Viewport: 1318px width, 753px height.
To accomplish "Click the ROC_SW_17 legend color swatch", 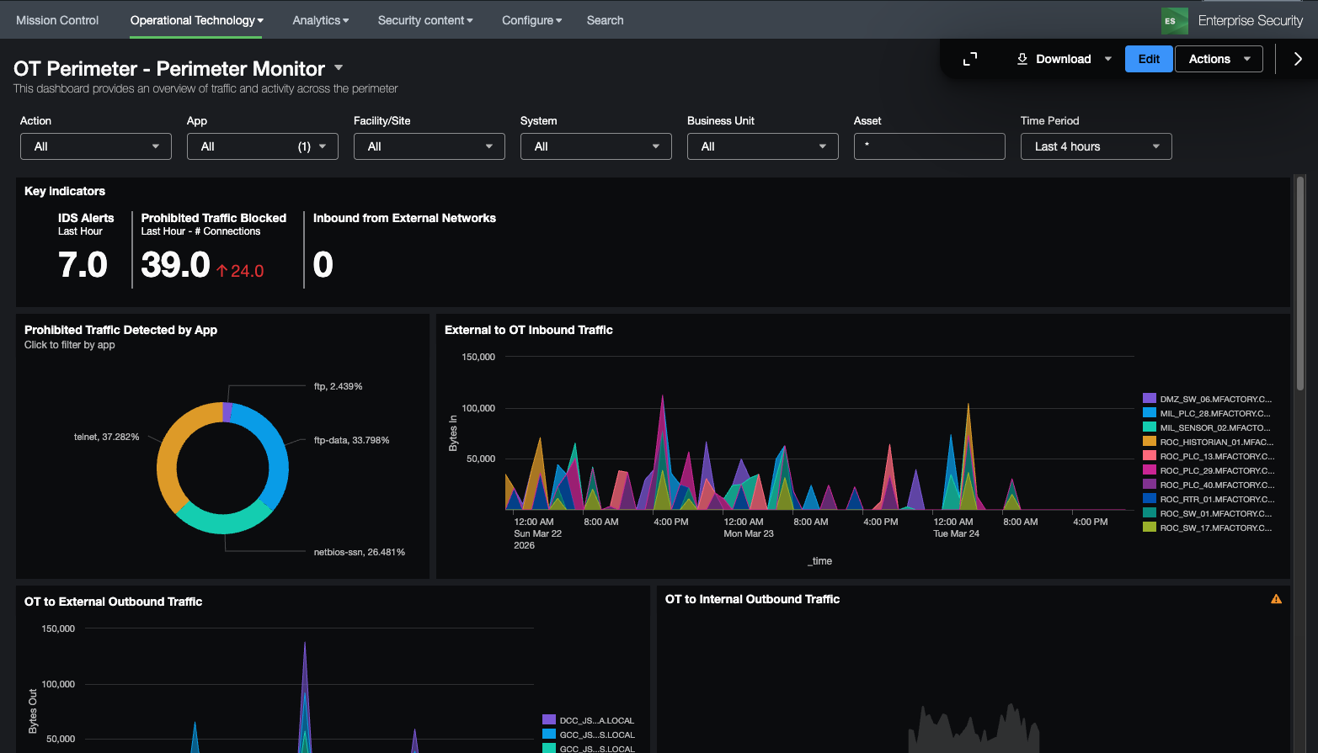I will pos(1150,528).
